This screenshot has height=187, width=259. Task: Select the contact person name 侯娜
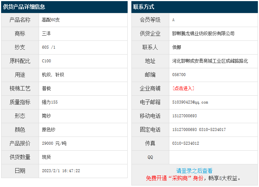(177, 47)
